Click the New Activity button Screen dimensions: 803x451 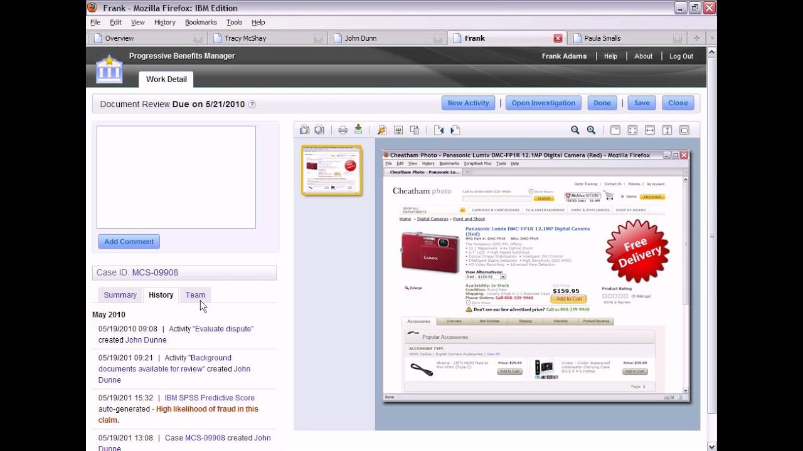(x=468, y=103)
